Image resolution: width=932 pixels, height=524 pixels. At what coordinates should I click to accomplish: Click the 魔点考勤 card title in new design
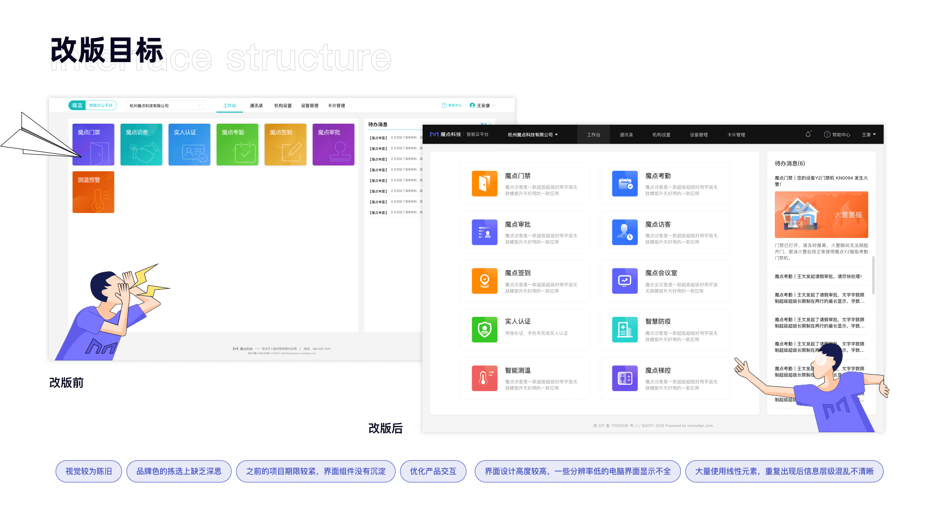pos(658,176)
